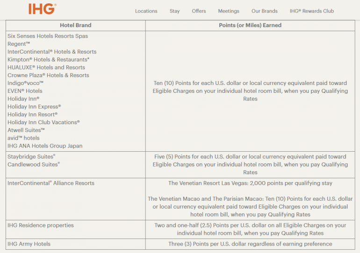Click the IHG Residence properties row label
Image resolution: width=360 pixels, height=253 pixels.
pyautogui.click(x=41, y=225)
